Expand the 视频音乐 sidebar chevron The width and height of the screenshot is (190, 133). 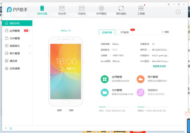click(30, 46)
